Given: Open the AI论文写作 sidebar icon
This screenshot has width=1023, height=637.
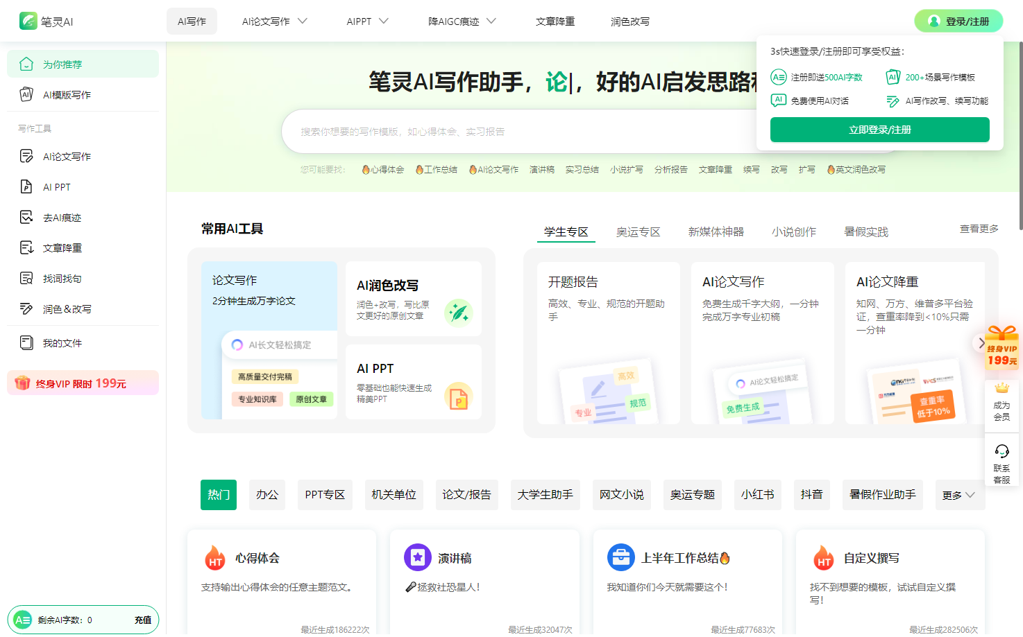Looking at the screenshot, I should click(x=26, y=156).
